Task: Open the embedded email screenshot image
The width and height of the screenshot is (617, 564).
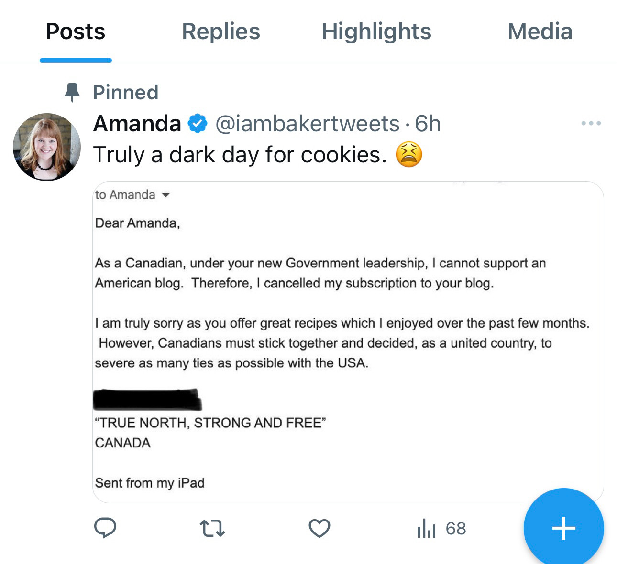Action: [x=348, y=342]
